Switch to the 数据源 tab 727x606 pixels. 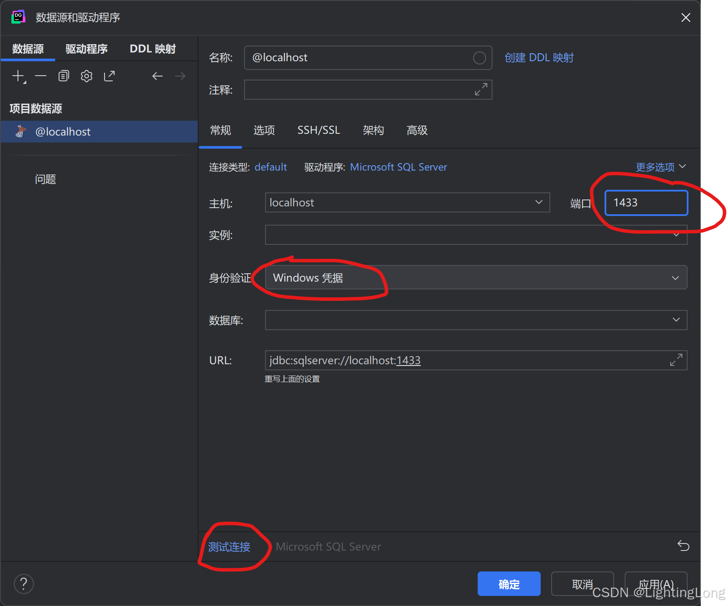28,49
